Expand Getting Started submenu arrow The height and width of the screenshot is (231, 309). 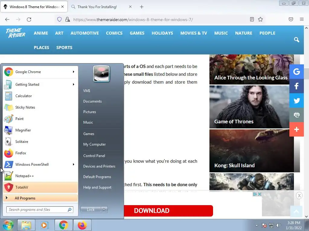tap(74, 85)
